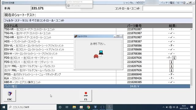
Task: Click the battery tray icon
Action: pos(167,107)
